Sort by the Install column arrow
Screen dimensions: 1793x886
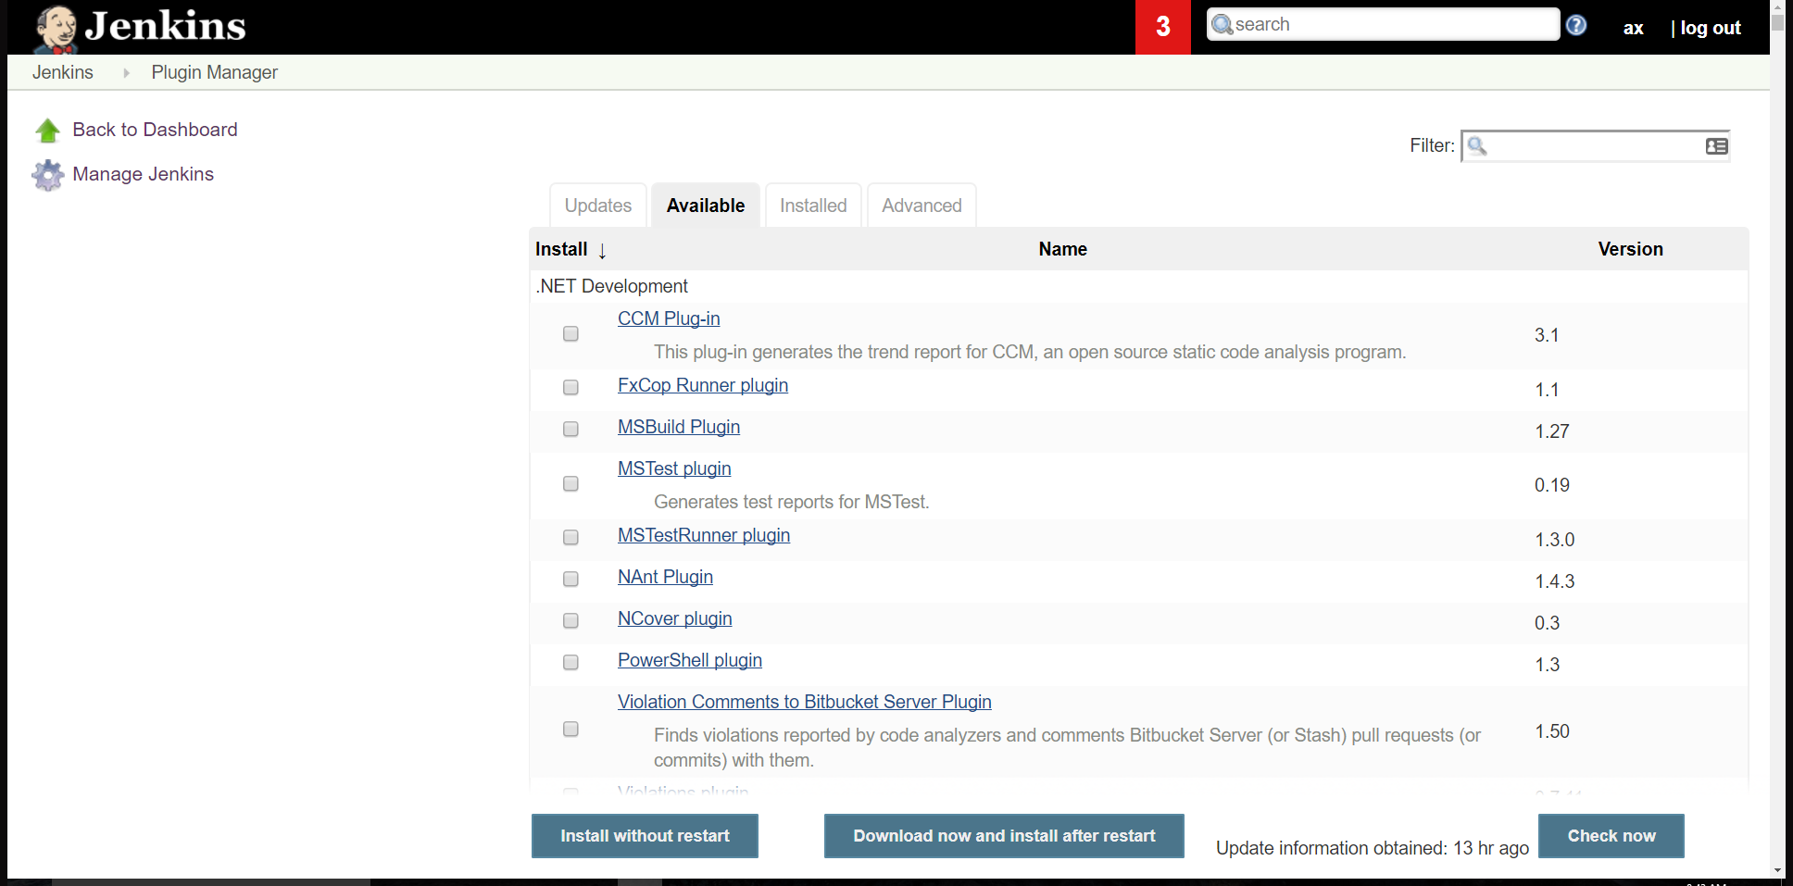(x=602, y=250)
